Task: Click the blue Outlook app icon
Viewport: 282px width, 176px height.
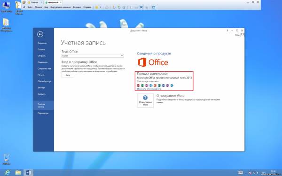Action: [x=151, y=85]
